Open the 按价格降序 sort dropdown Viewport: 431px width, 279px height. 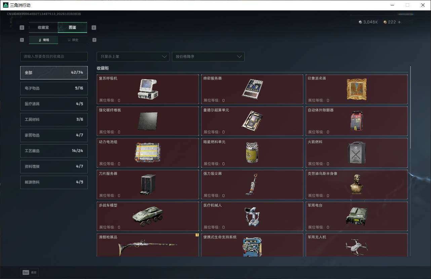click(208, 57)
